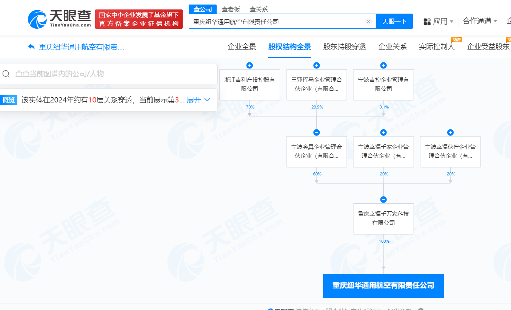Screen dimensions: 511x310
Task: Open the 实际控制人 VIP tab
Action: [437, 47]
